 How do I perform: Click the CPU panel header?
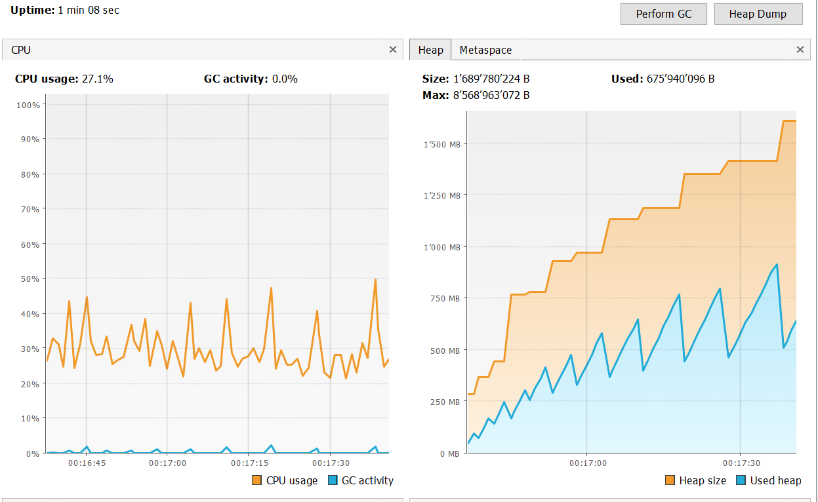tap(203, 50)
